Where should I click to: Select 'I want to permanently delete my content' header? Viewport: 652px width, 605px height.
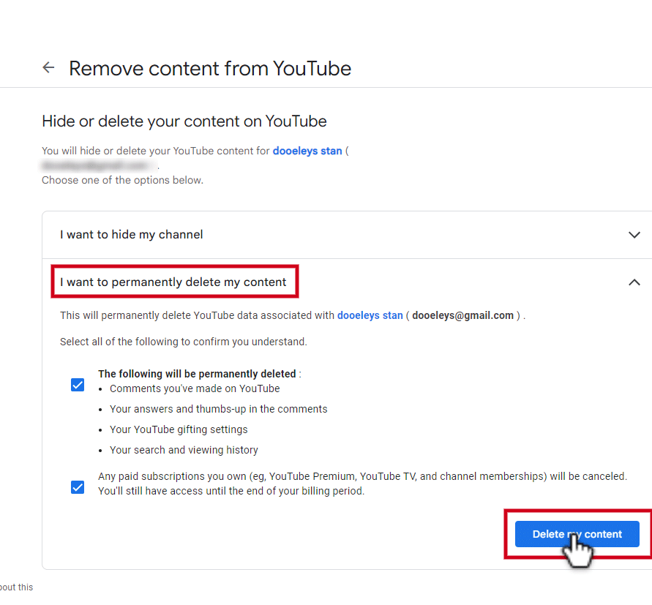coord(173,282)
